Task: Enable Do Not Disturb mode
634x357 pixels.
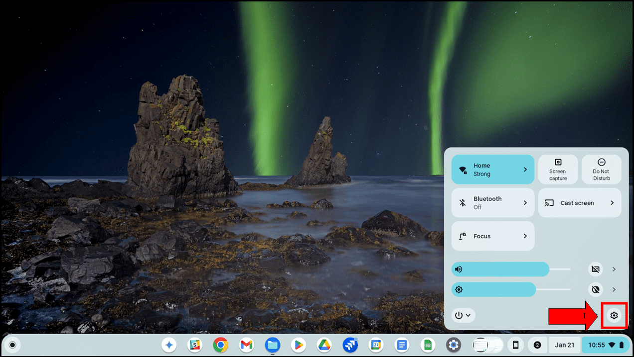Action: 601,169
